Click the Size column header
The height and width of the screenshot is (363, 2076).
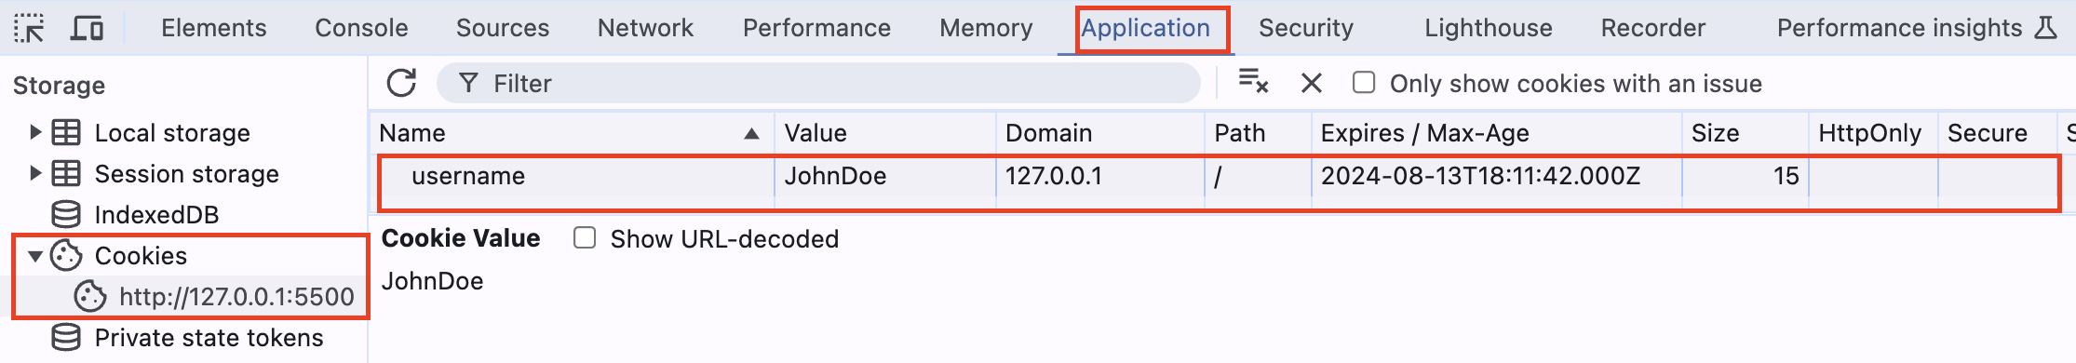(1746, 133)
